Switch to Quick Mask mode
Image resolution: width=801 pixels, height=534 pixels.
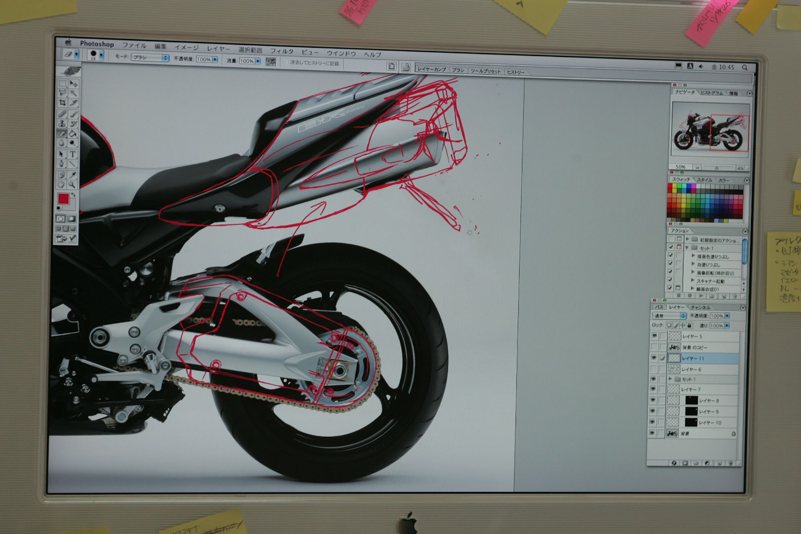pos(71,219)
